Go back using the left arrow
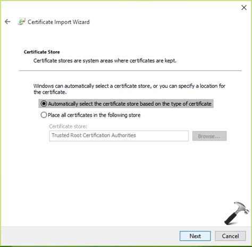Screen dimensions: 252x247 click(7, 22)
